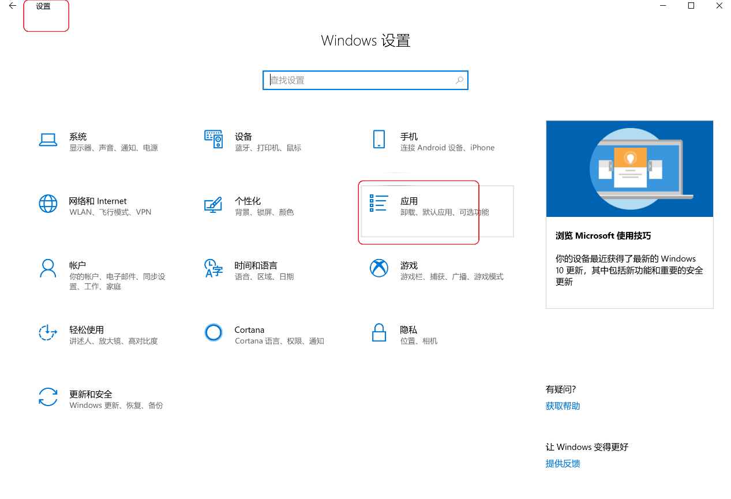Select the Cortana circle icon
This screenshot has height=499, width=731.
click(x=213, y=332)
